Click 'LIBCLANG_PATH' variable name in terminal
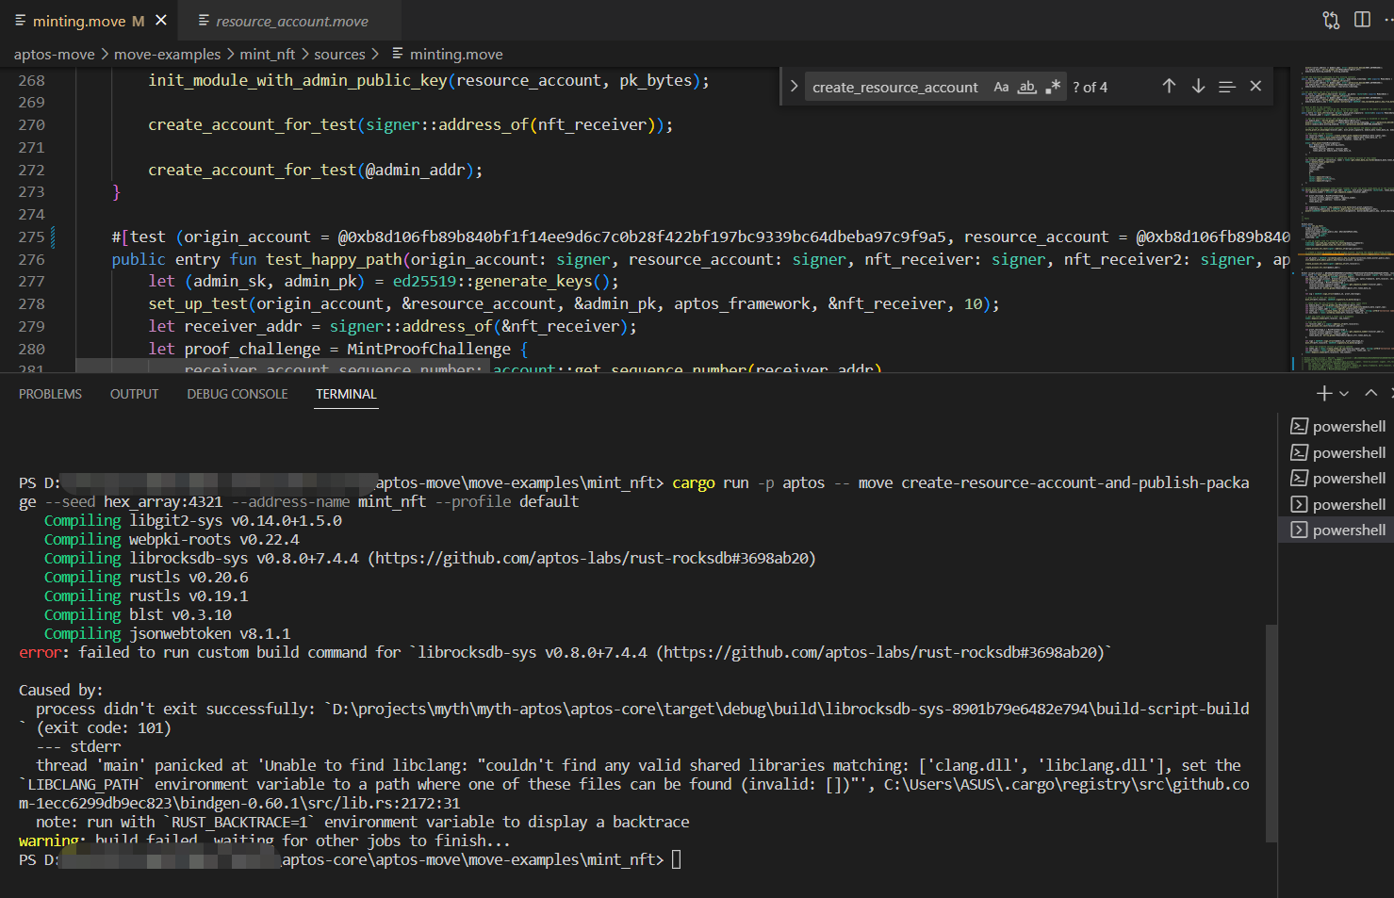The height and width of the screenshot is (898, 1394). pyautogui.click(x=84, y=784)
